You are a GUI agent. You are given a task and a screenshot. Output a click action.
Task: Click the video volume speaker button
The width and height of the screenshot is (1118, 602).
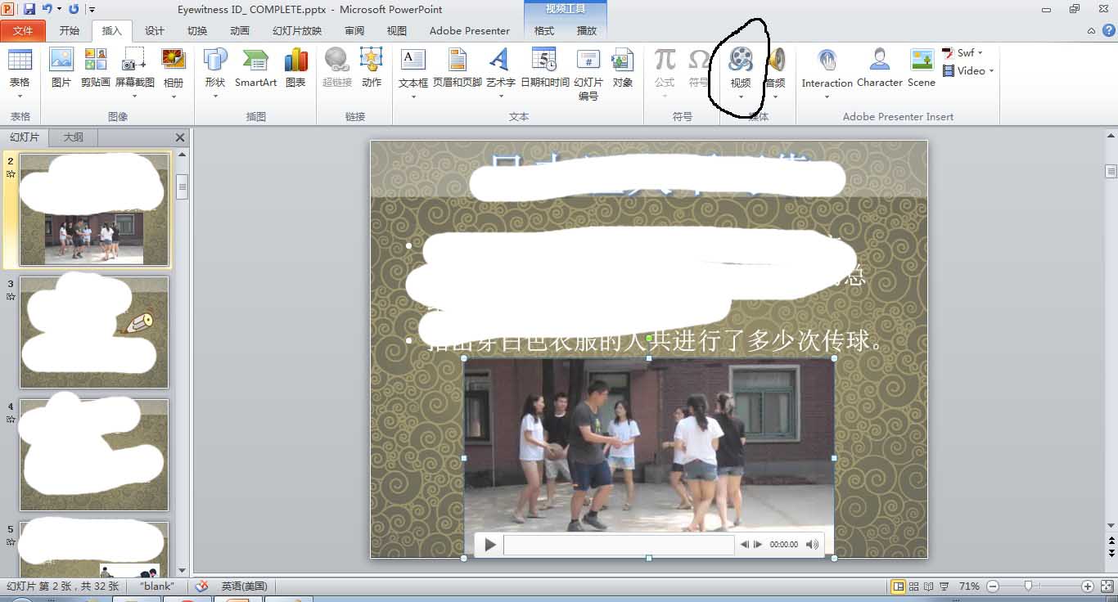812,545
